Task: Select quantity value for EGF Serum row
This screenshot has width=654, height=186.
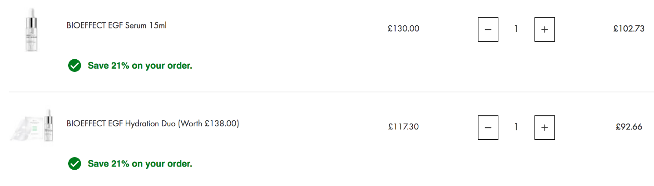Action: coord(516,29)
